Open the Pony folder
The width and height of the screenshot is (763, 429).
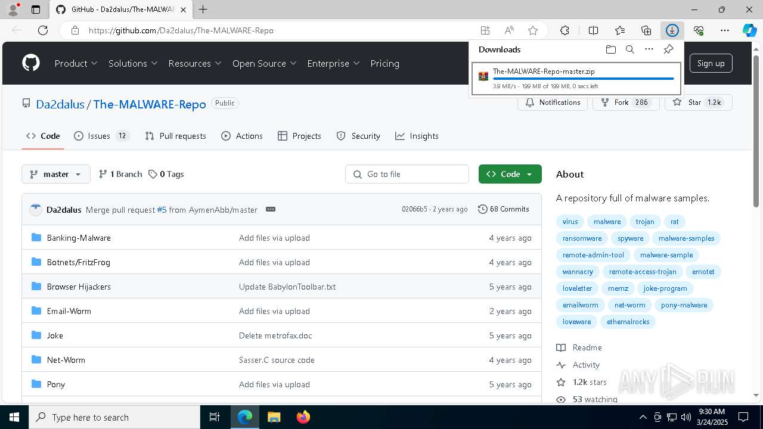[x=56, y=384]
